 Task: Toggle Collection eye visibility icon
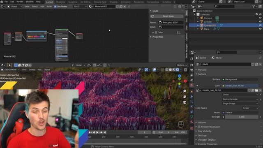(x=260, y=14)
